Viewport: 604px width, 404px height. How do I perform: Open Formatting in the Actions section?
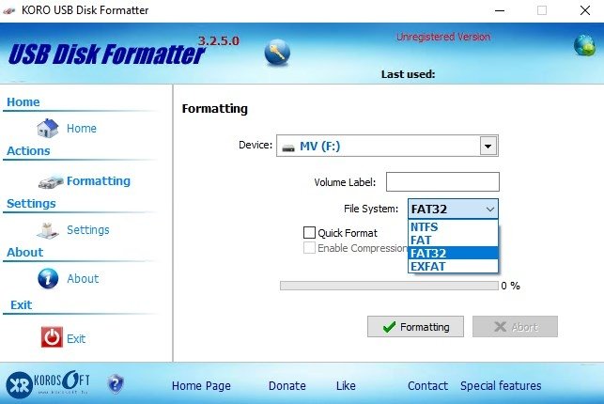[x=99, y=181]
